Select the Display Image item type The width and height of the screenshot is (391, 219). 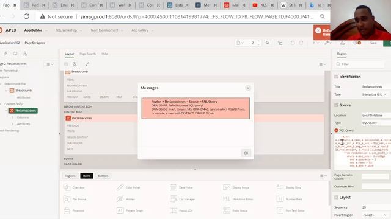click(236, 187)
